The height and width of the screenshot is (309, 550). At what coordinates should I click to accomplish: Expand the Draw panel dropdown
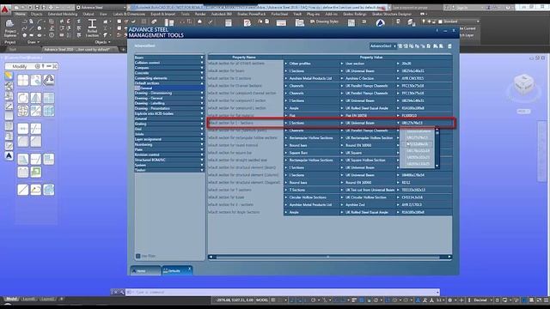click(x=34, y=42)
